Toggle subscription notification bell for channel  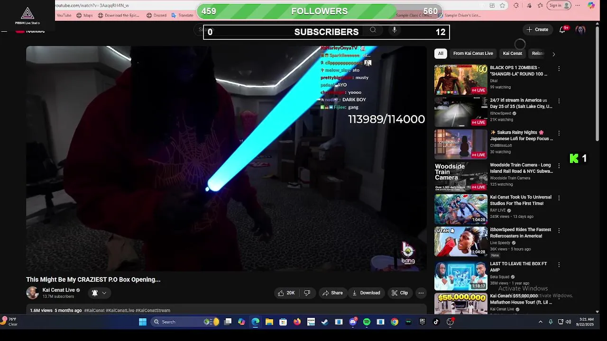point(95,293)
